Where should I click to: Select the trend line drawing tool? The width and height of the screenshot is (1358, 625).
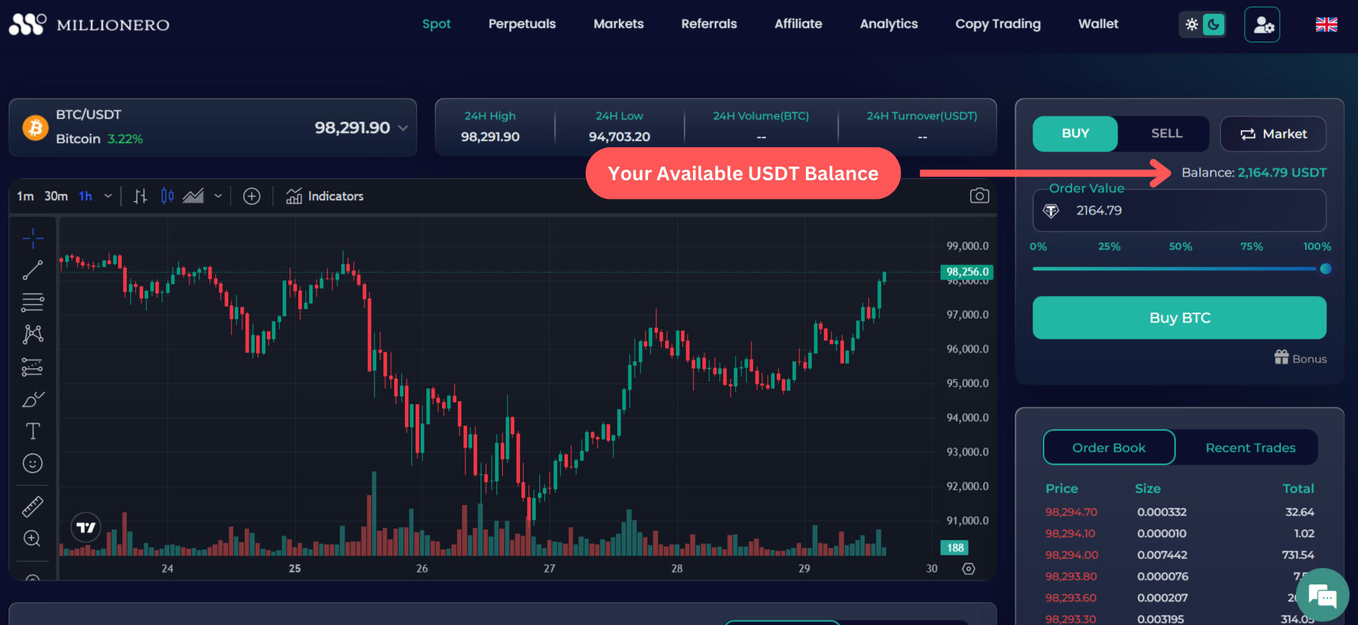33,270
